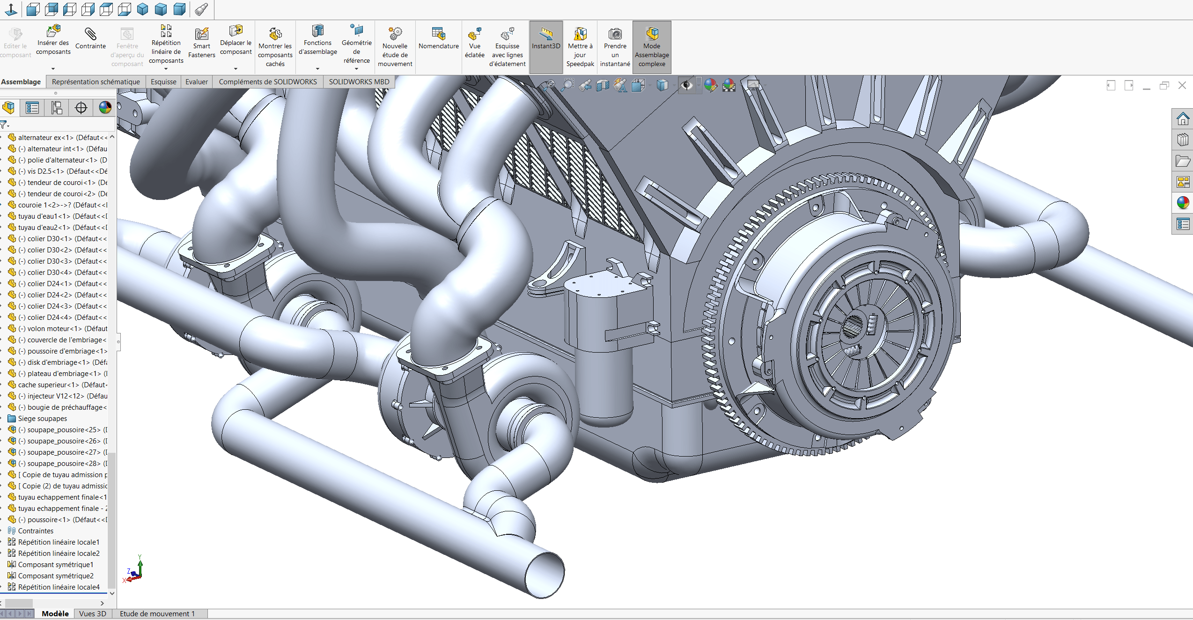This screenshot has height=620, width=1193.
Task: Toggle Instant3D mode
Action: (546, 47)
